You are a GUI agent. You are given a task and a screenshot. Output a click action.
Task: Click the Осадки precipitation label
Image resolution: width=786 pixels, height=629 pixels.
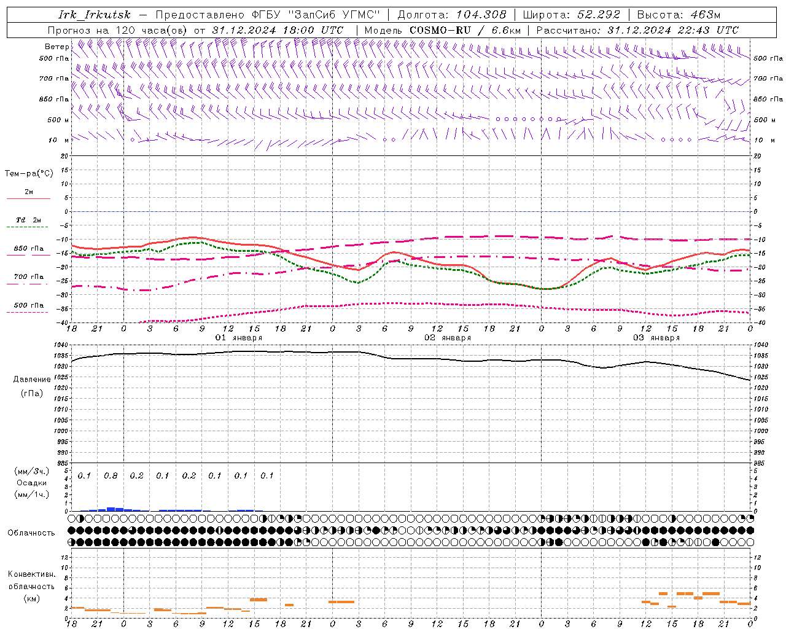32,483
